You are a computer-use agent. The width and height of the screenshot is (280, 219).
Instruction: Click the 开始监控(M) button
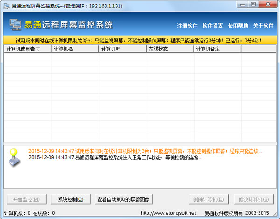coord(27,199)
